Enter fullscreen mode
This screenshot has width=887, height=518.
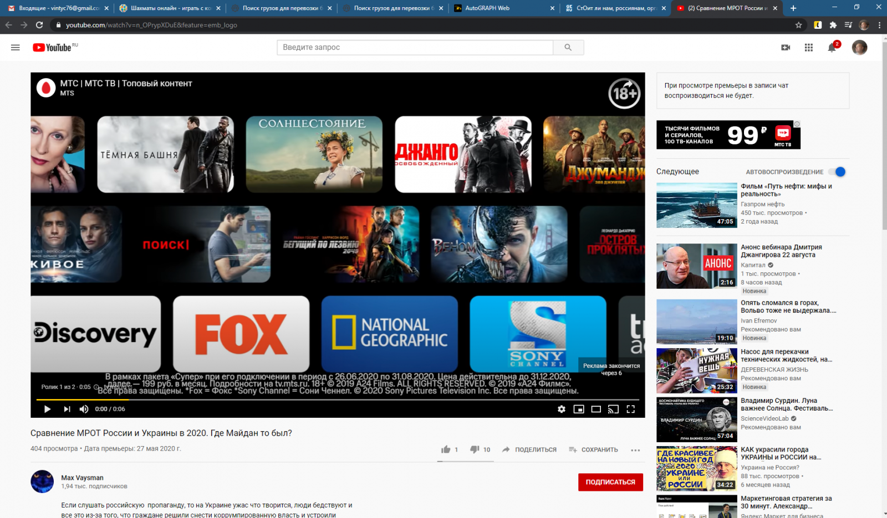click(630, 409)
